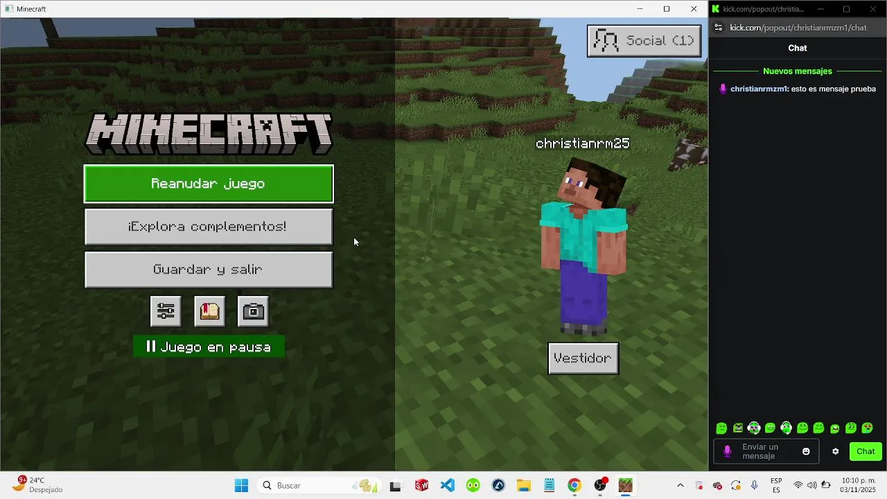Open the Social (1) panel

click(644, 41)
